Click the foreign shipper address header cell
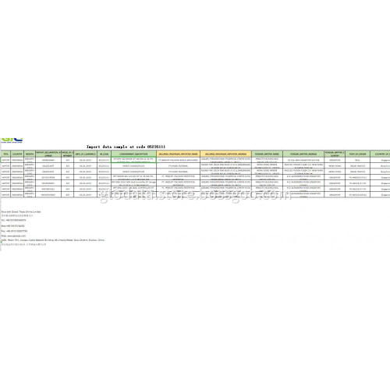 303,154
